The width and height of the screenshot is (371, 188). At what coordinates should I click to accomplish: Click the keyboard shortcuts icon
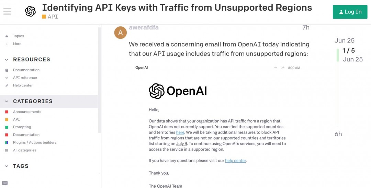point(5,183)
